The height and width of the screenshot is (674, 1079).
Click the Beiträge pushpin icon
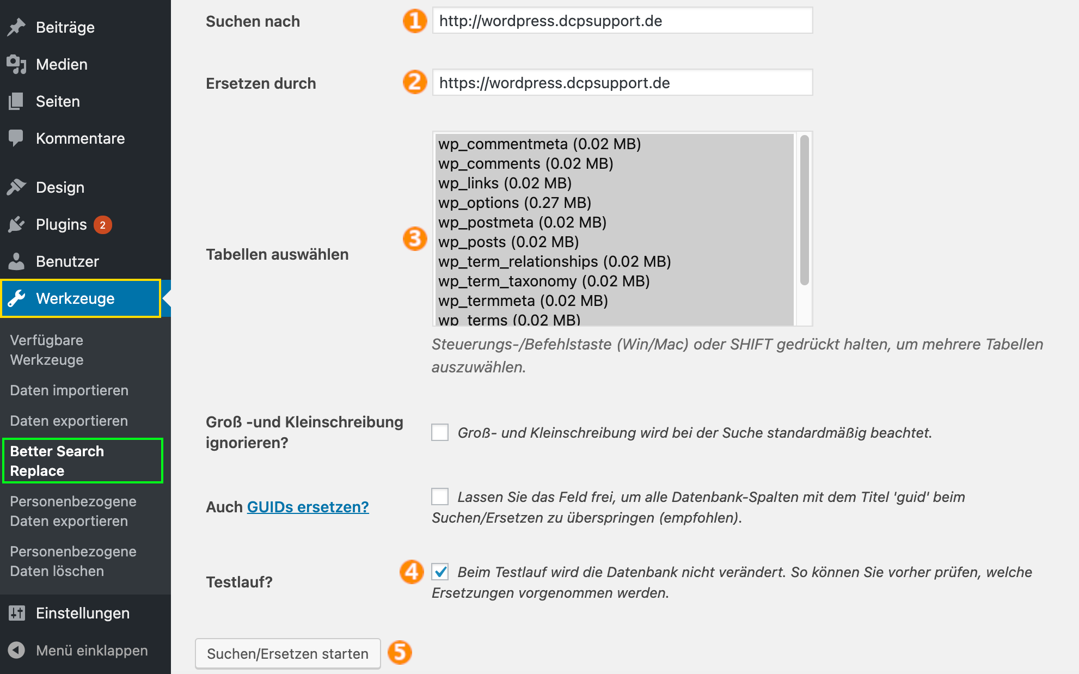coord(17,27)
